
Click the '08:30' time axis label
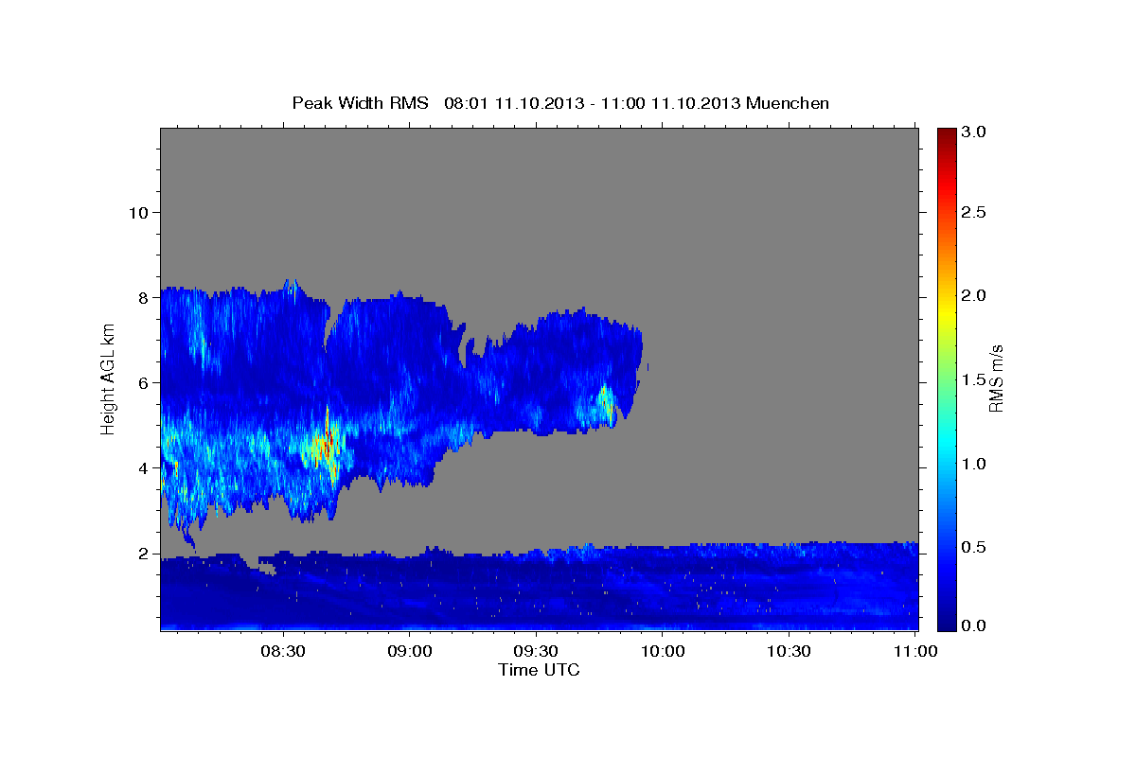click(x=283, y=652)
